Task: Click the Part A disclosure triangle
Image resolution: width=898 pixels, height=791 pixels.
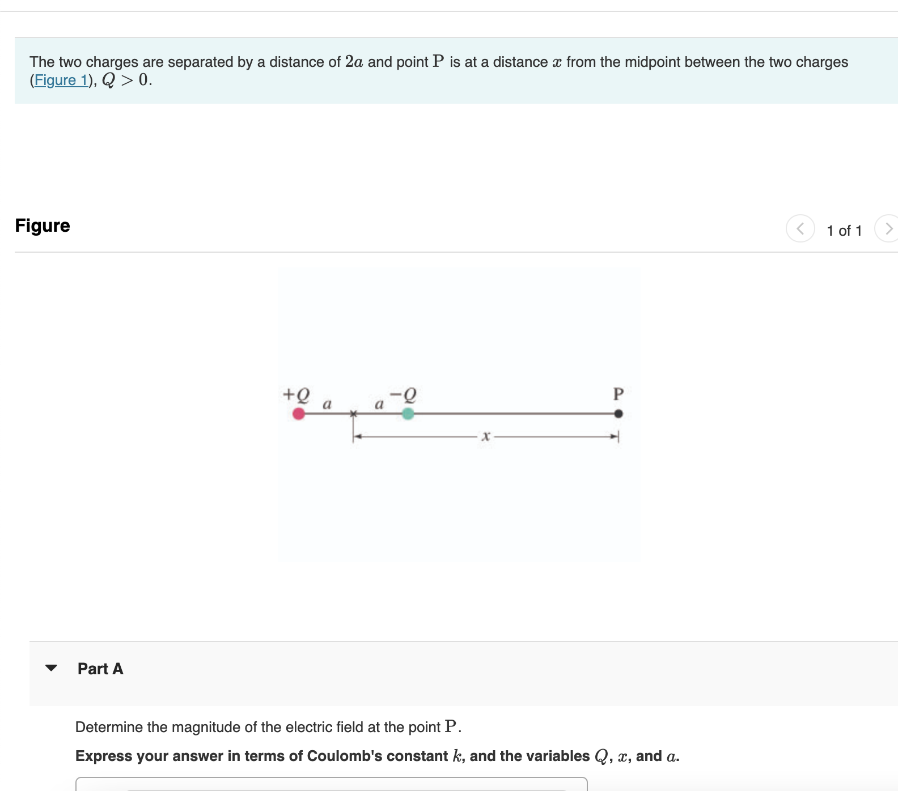Action: (52, 669)
